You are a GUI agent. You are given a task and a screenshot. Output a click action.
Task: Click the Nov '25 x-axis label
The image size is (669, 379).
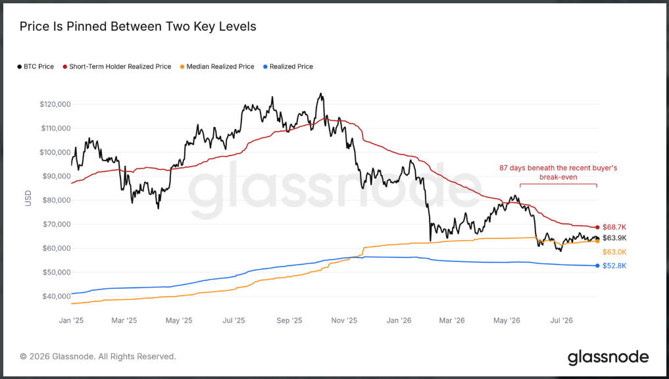click(344, 320)
